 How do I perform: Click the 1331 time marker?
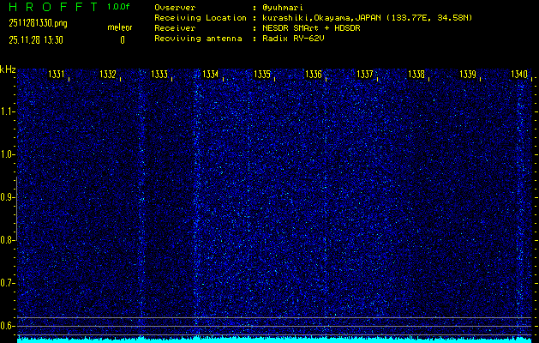57,75
